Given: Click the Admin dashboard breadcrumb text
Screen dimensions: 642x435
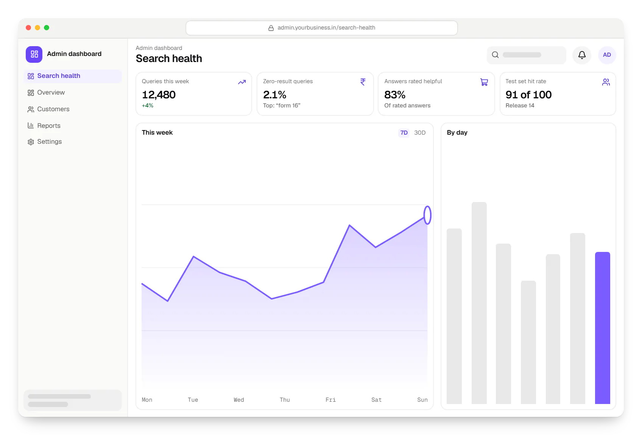Looking at the screenshot, I should pos(159,48).
